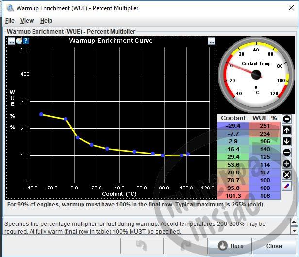Viewport: 299px width, 257px height.
Task: Click the Close button at the bottom
Action: point(274,246)
